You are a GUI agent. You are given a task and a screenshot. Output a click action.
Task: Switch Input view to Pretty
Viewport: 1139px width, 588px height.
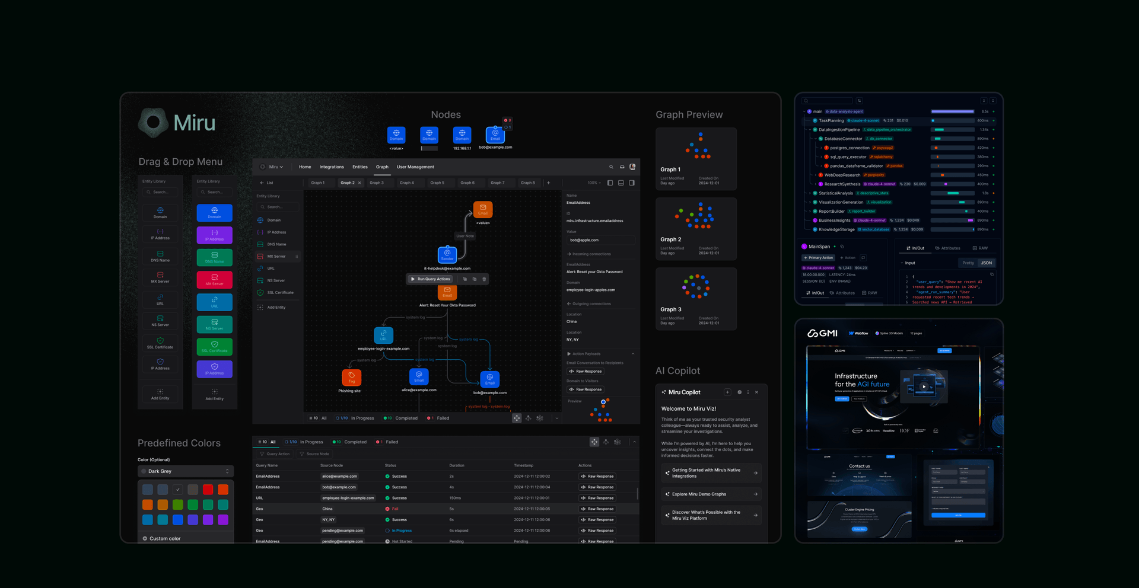[968, 263]
